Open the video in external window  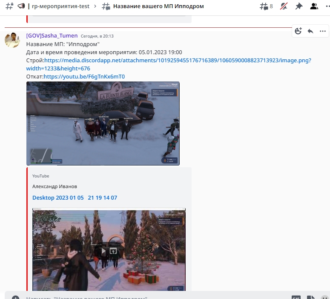113,251
